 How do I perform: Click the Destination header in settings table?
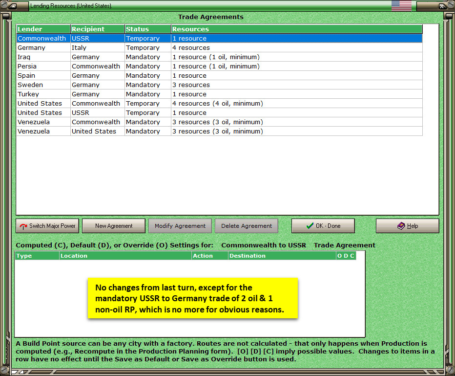coord(282,256)
